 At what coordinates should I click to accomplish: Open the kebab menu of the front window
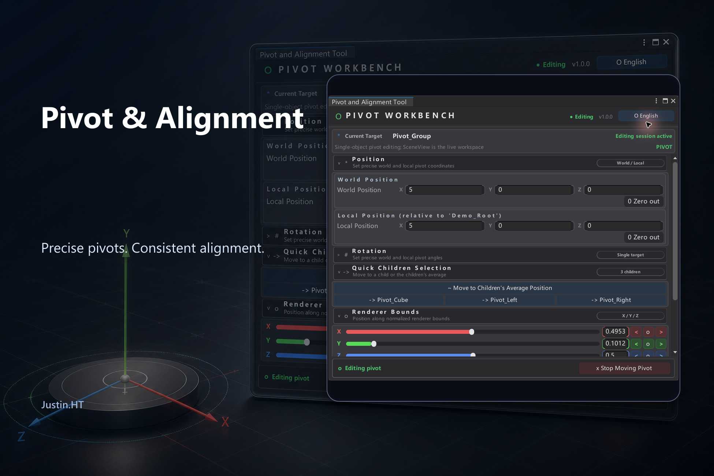[656, 101]
